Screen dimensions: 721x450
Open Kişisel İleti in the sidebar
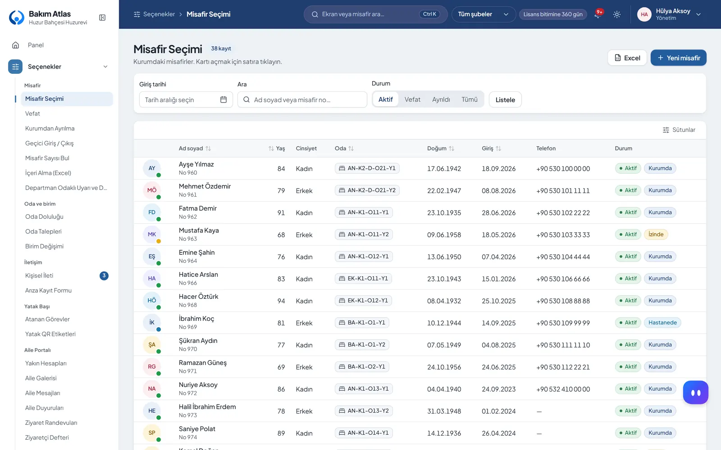point(67,276)
